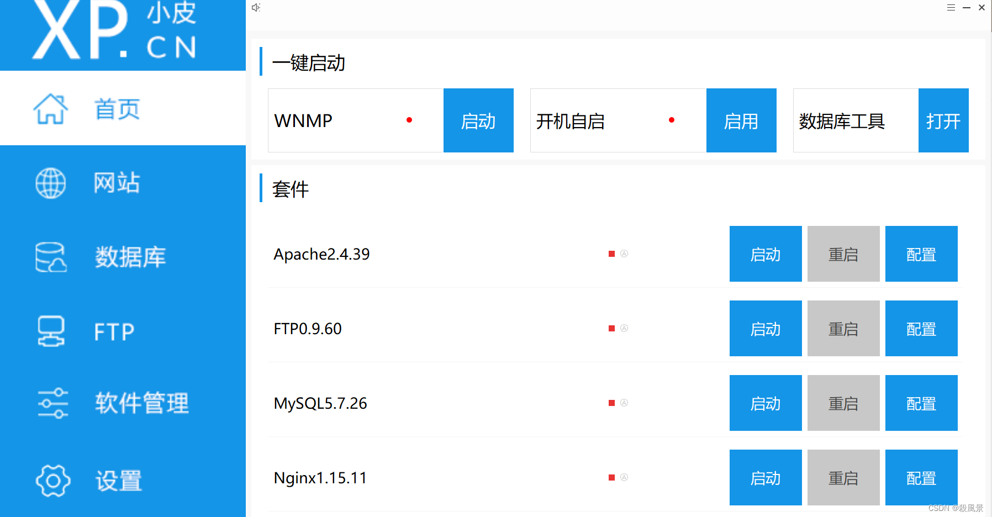992x517 pixels.
Task: Click the globe icon for 网站
Action: pos(51,183)
